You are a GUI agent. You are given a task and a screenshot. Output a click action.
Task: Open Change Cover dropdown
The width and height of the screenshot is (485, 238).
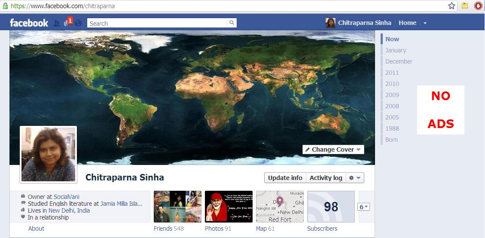click(x=333, y=150)
